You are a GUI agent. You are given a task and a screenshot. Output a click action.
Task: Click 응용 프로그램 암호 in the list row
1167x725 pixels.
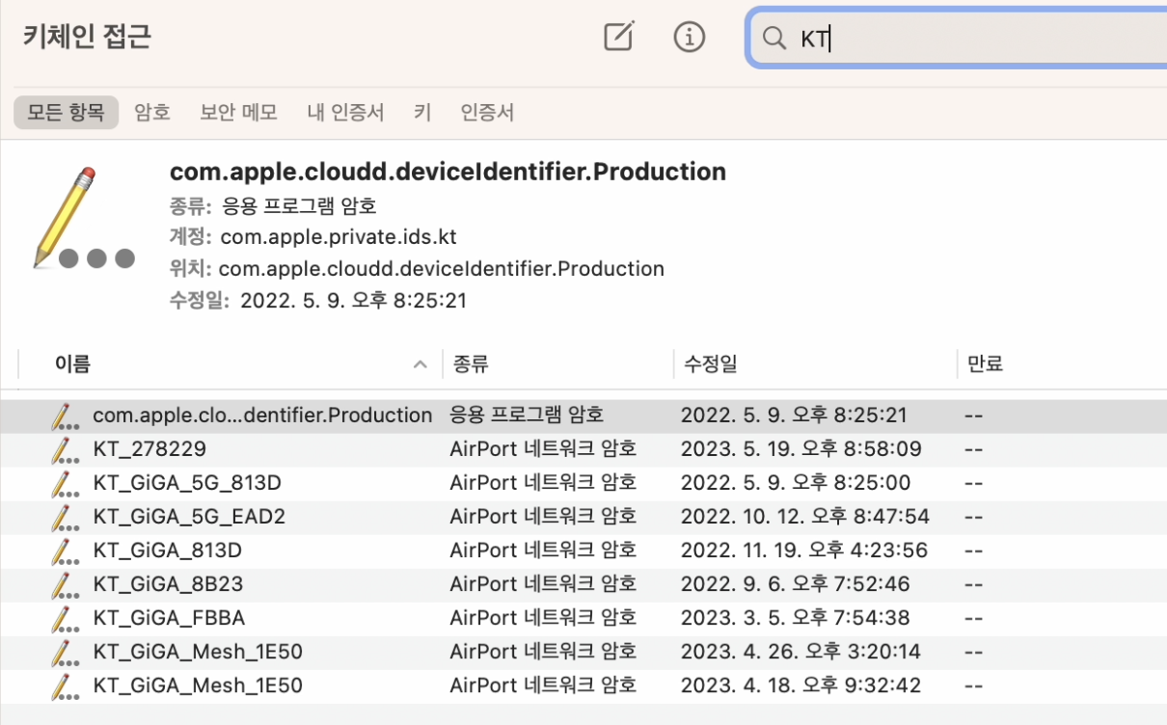coord(526,416)
